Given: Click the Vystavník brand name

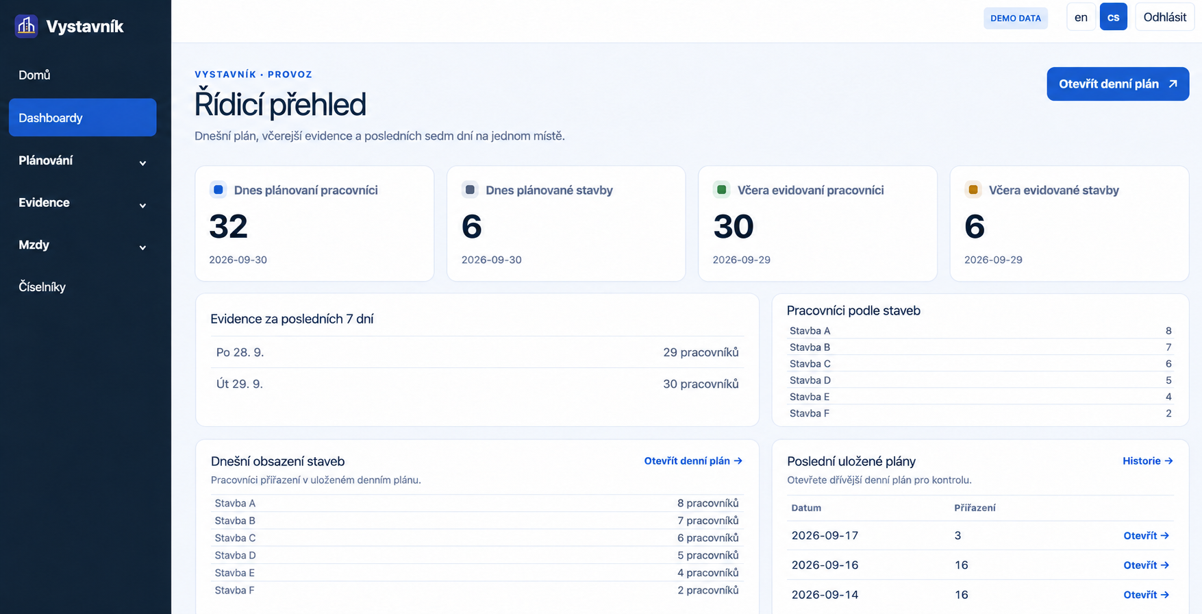Looking at the screenshot, I should [x=85, y=27].
